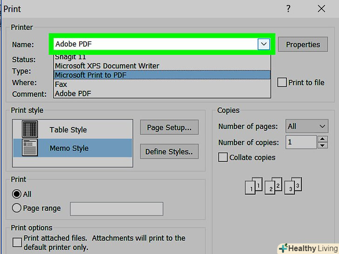
Task: Choose the Table Style text label
Action: click(68, 130)
